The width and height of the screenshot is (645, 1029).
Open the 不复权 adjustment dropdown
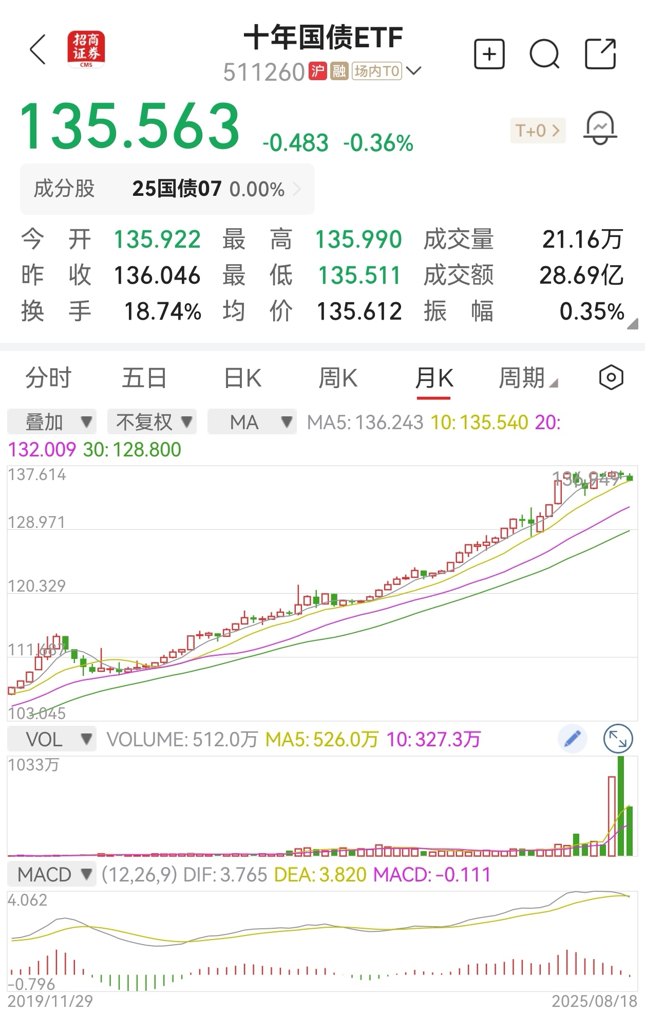(152, 422)
